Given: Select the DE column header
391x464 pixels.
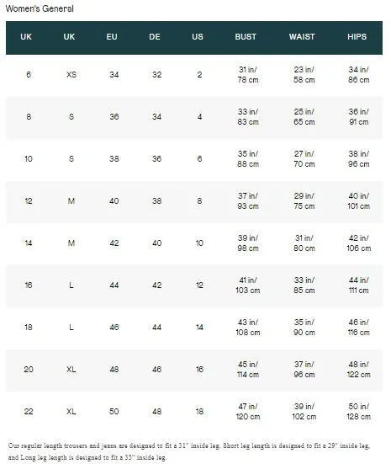Looking at the screenshot, I should tap(155, 37).
